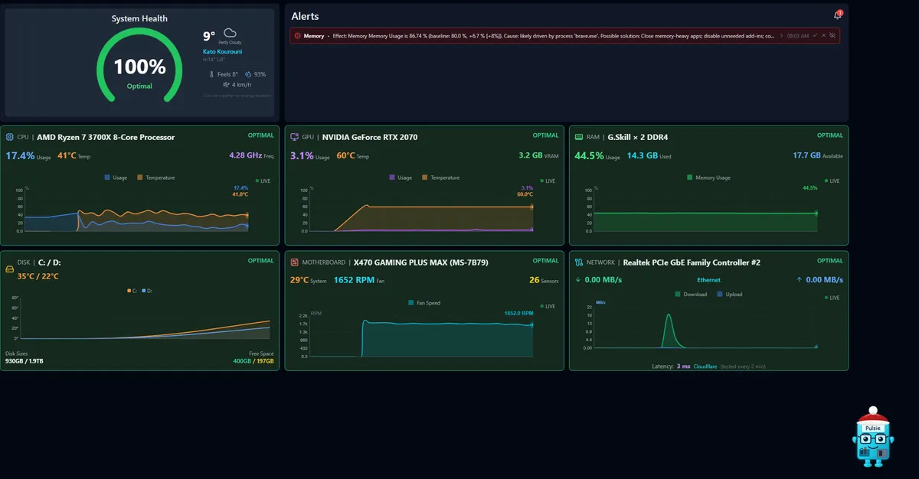Click the GPU monitor icon
Viewport: 919px width, 479px height.
294,138
